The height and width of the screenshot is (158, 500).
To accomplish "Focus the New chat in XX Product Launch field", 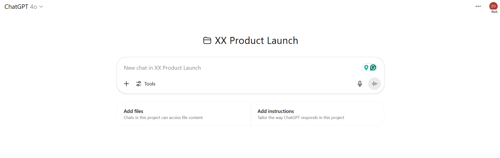I will tap(219, 68).
